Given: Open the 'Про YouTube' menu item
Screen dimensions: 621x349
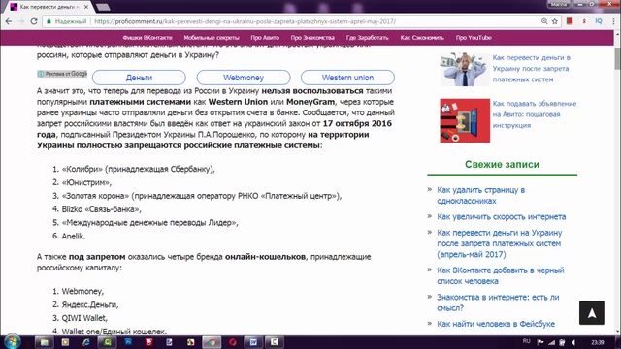Looking at the screenshot, I should [474, 38].
